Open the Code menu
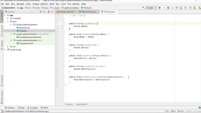This screenshot has height=113, width=201. pyautogui.click(x=28, y=4)
